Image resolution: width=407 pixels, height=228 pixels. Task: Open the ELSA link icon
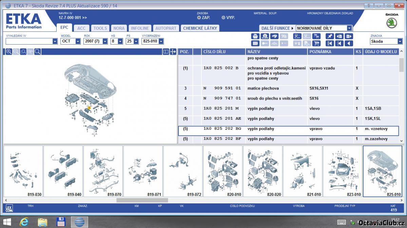click(297, 36)
